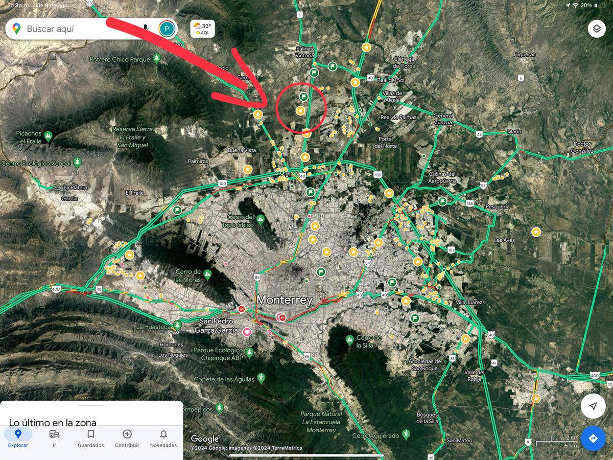Tap the voice search microphone
Screen dimensions: 613x460
point(146,29)
